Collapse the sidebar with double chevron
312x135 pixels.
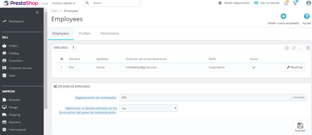(37, 12)
